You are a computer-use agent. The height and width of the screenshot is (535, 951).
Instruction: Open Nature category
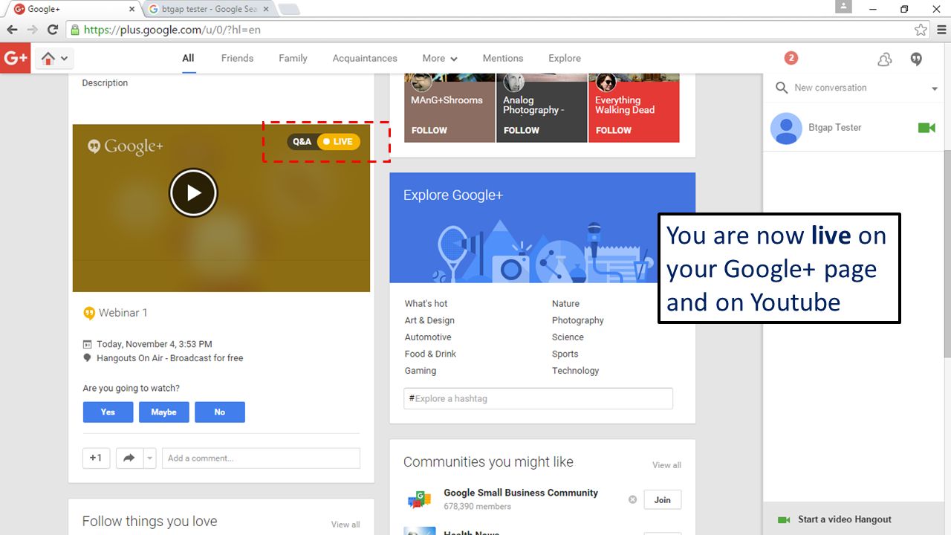565,304
